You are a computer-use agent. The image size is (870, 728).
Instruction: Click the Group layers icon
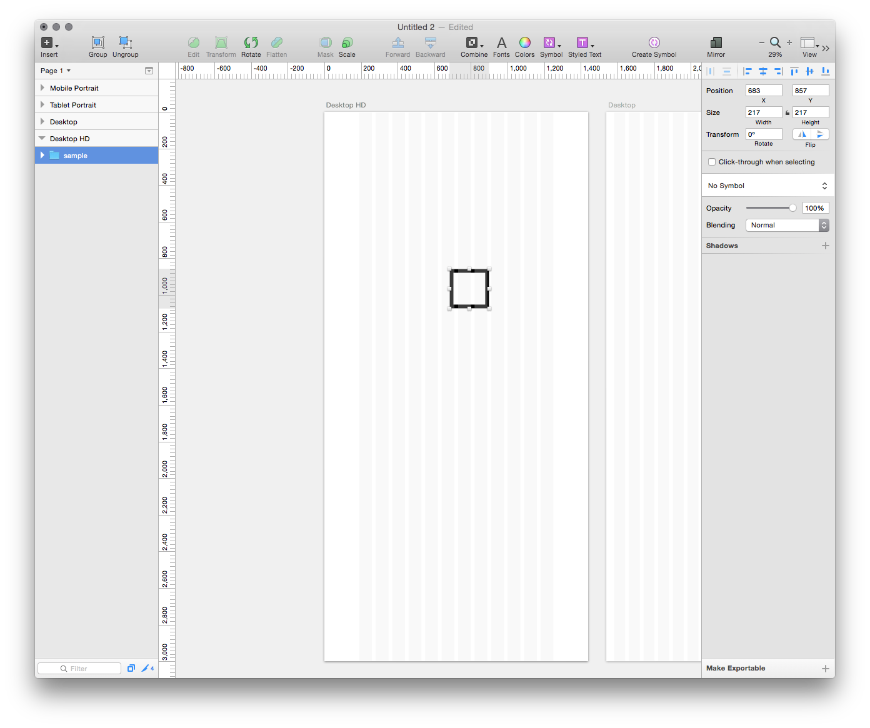[x=97, y=42]
